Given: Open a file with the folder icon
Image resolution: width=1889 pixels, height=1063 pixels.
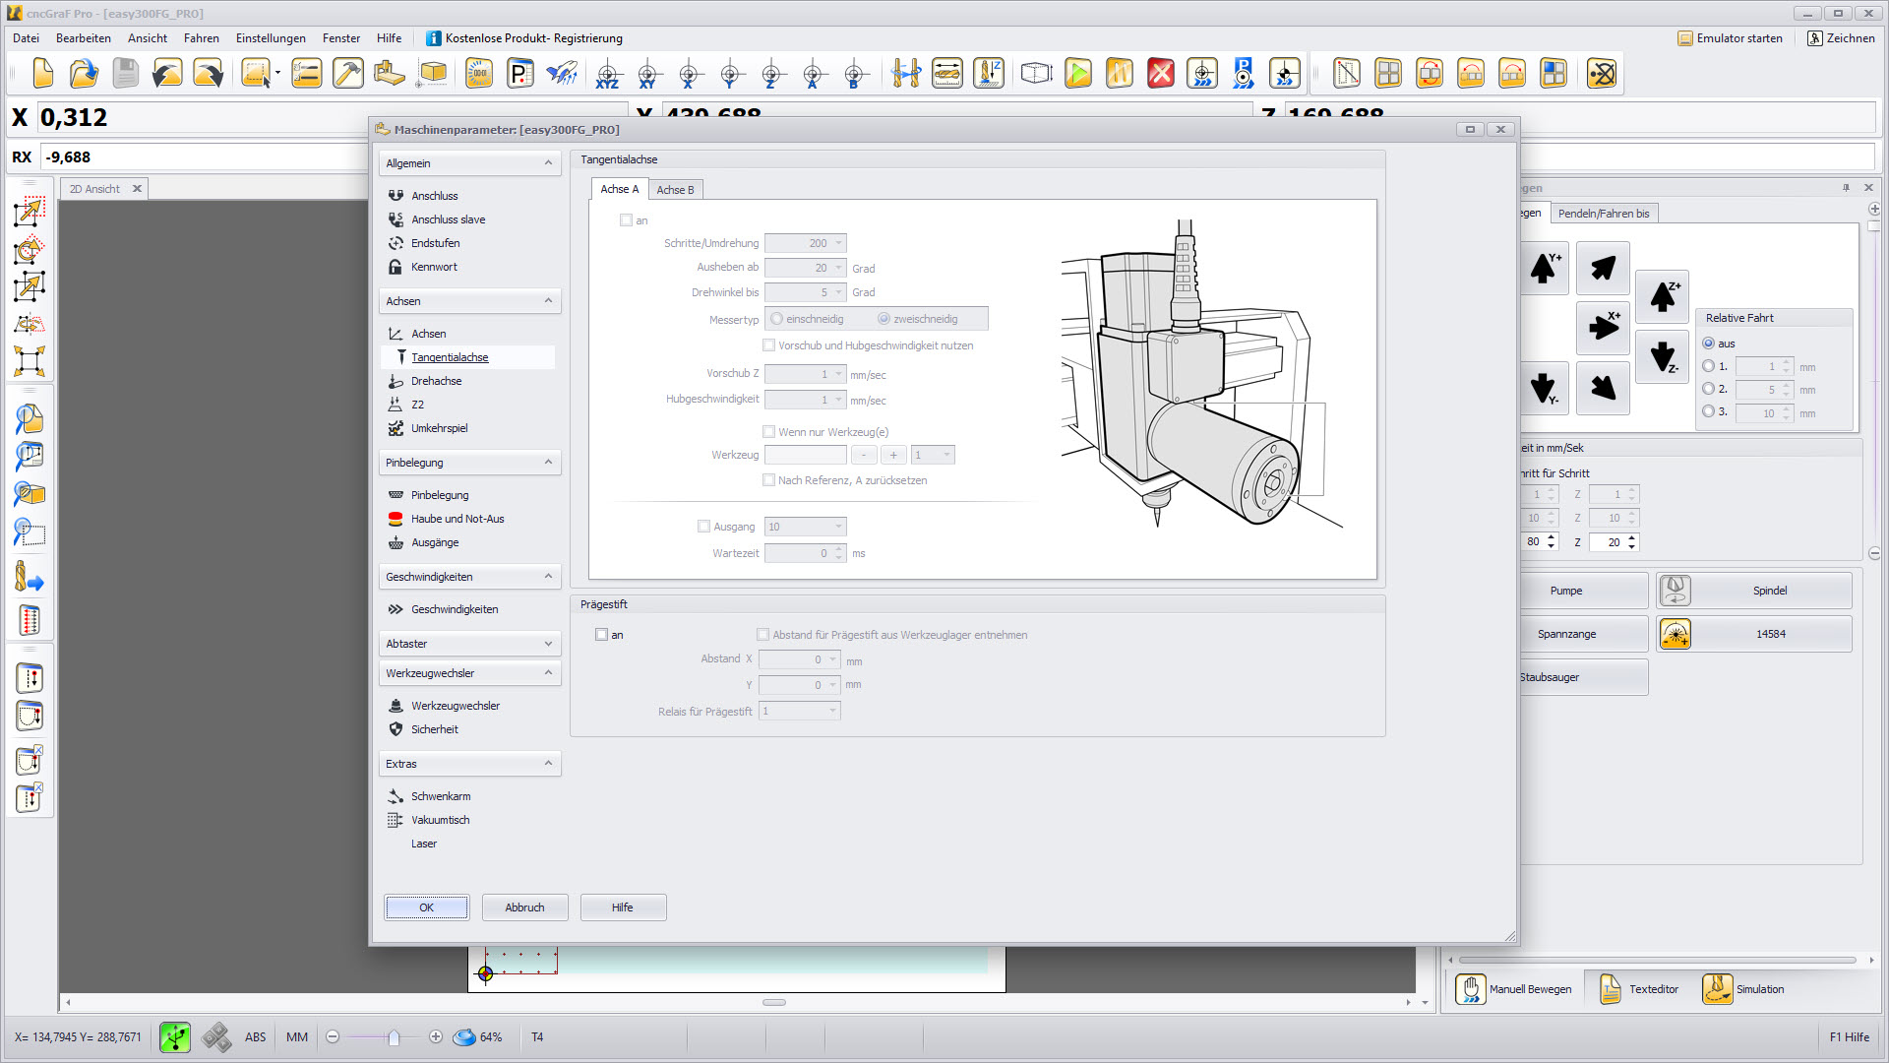Looking at the screenshot, I should pyautogui.click(x=84, y=74).
